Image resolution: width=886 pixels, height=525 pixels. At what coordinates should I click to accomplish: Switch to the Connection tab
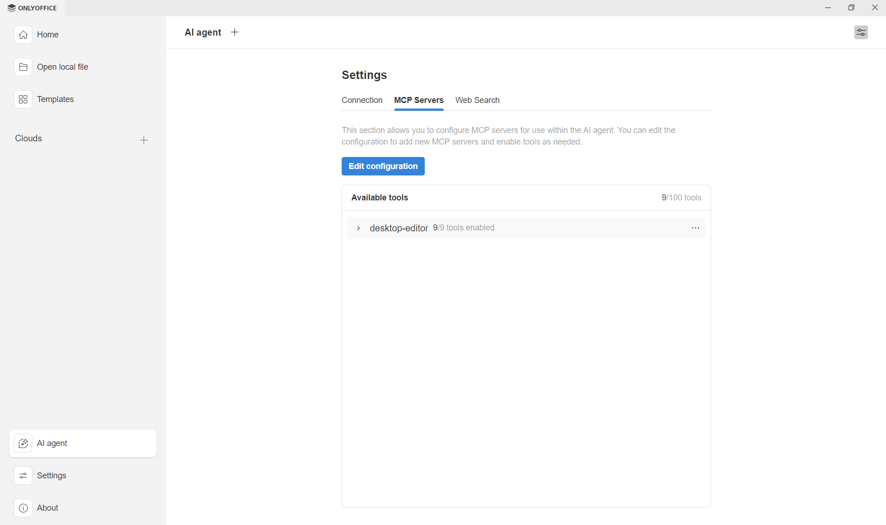click(362, 100)
